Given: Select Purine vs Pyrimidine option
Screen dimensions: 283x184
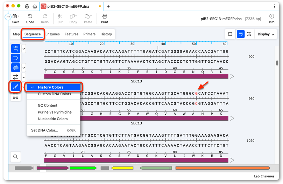Looking at the screenshot, I should pyautogui.click(x=54, y=112).
